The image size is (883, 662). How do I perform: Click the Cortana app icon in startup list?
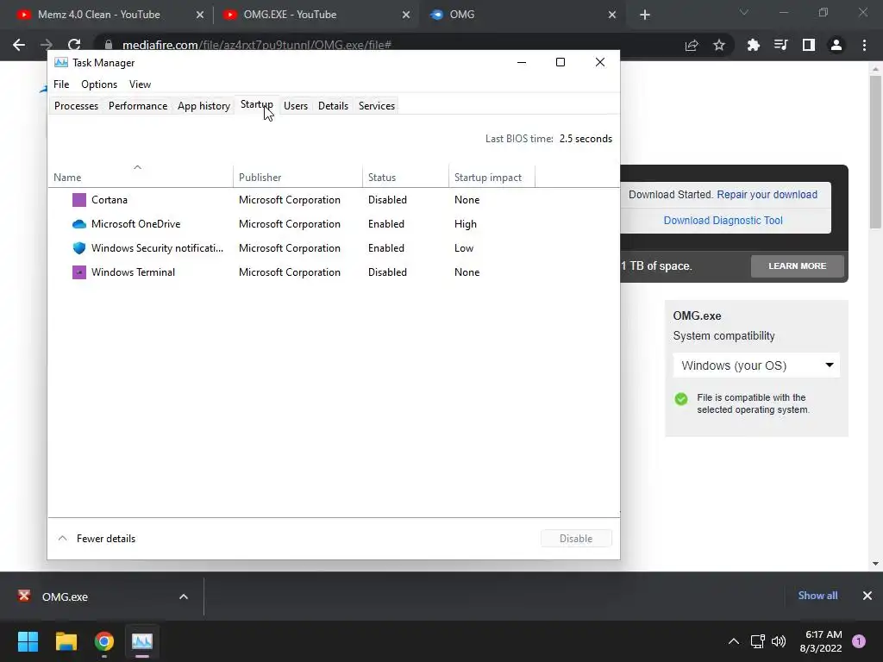(79, 200)
